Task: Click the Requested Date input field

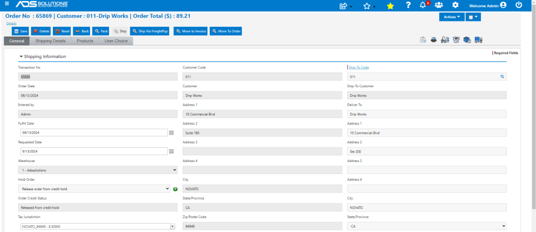Action: tap(94, 151)
